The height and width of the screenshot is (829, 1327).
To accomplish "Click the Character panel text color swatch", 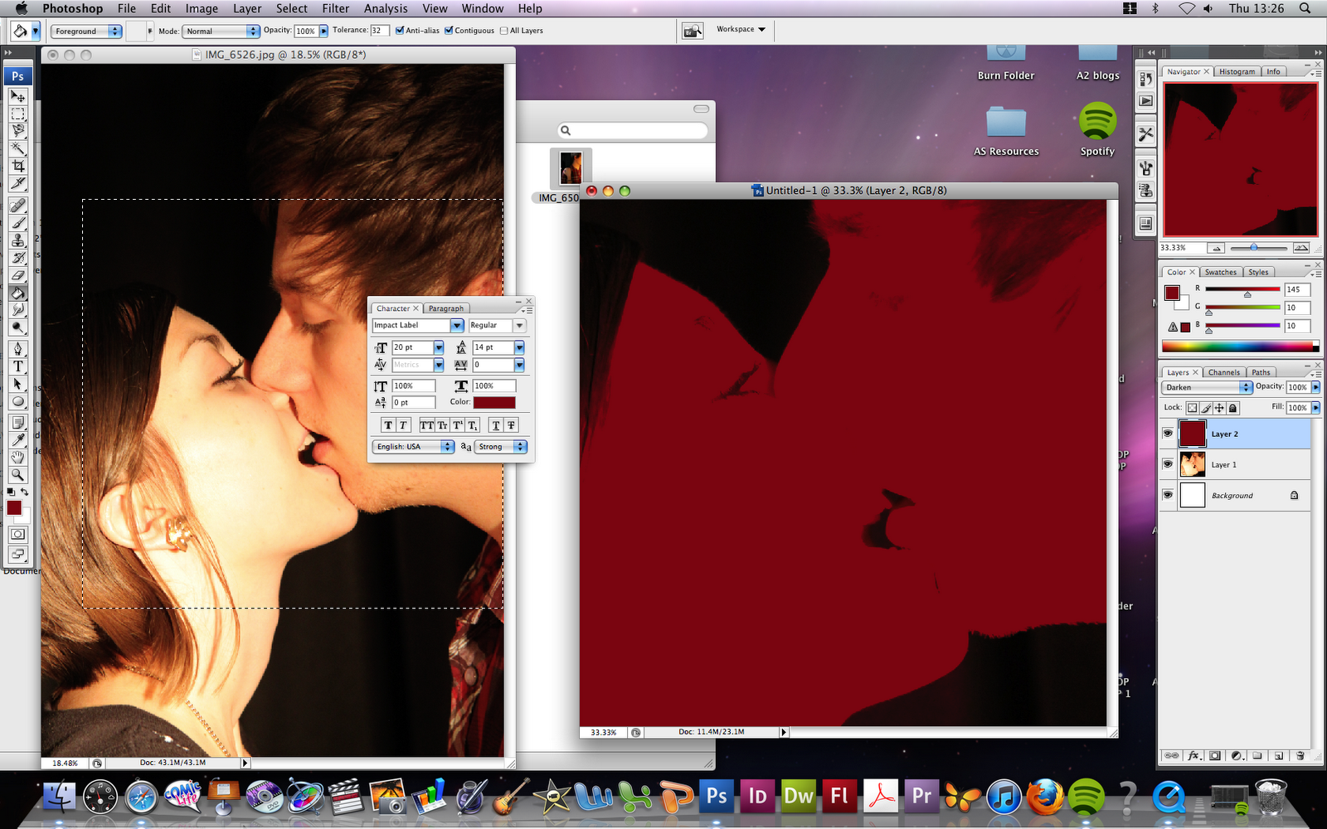I will pos(494,402).
